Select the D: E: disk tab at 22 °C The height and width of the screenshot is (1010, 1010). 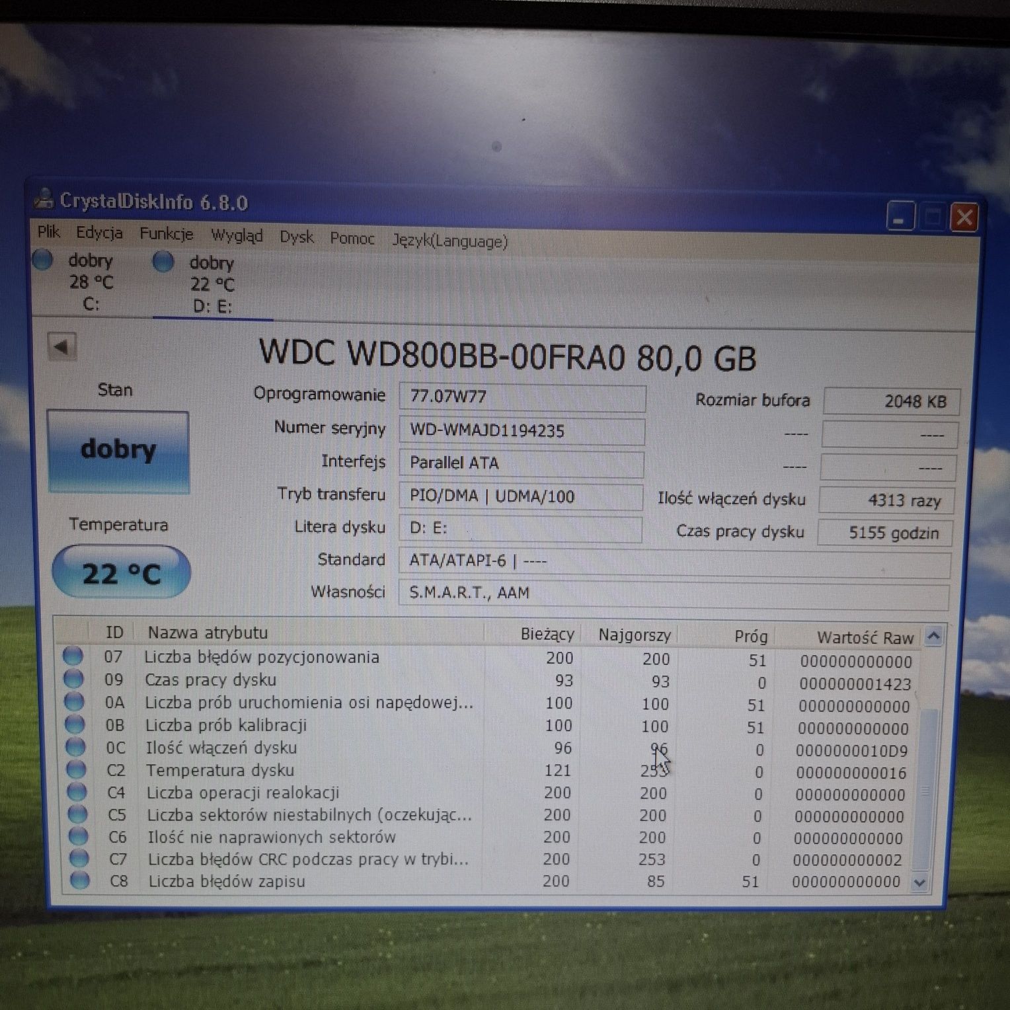pos(212,284)
